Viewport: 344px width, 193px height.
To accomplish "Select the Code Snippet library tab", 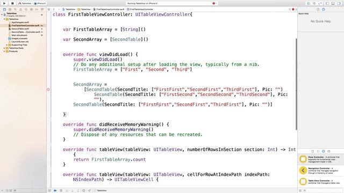I will pos(318,151).
